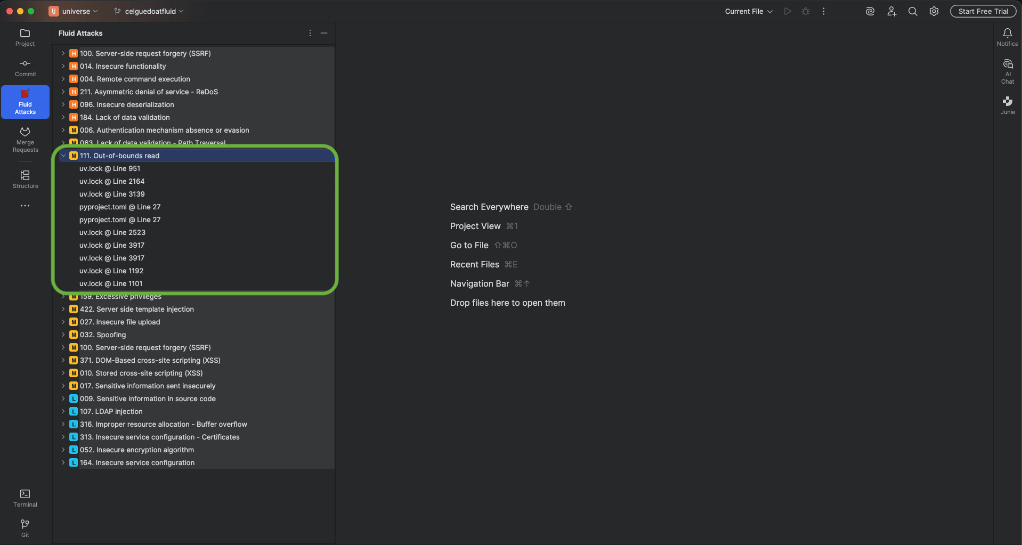Expand 096. Insecure deserialization node
Image resolution: width=1022 pixels, height=545 pixels.
point(63,104)
